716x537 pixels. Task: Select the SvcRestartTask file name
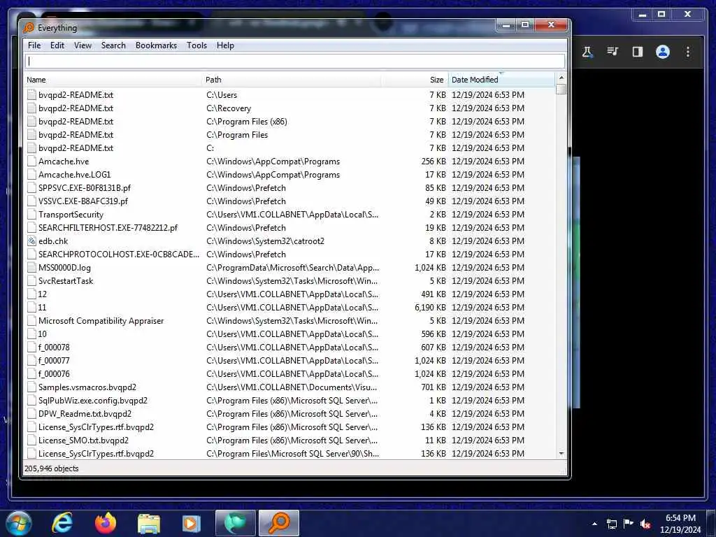pyautogui.click(x=66, y=281)
